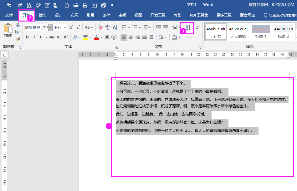Open the Font Color red swatch
The width and height of the screenshot is (297, 191).
click(96, 37)
